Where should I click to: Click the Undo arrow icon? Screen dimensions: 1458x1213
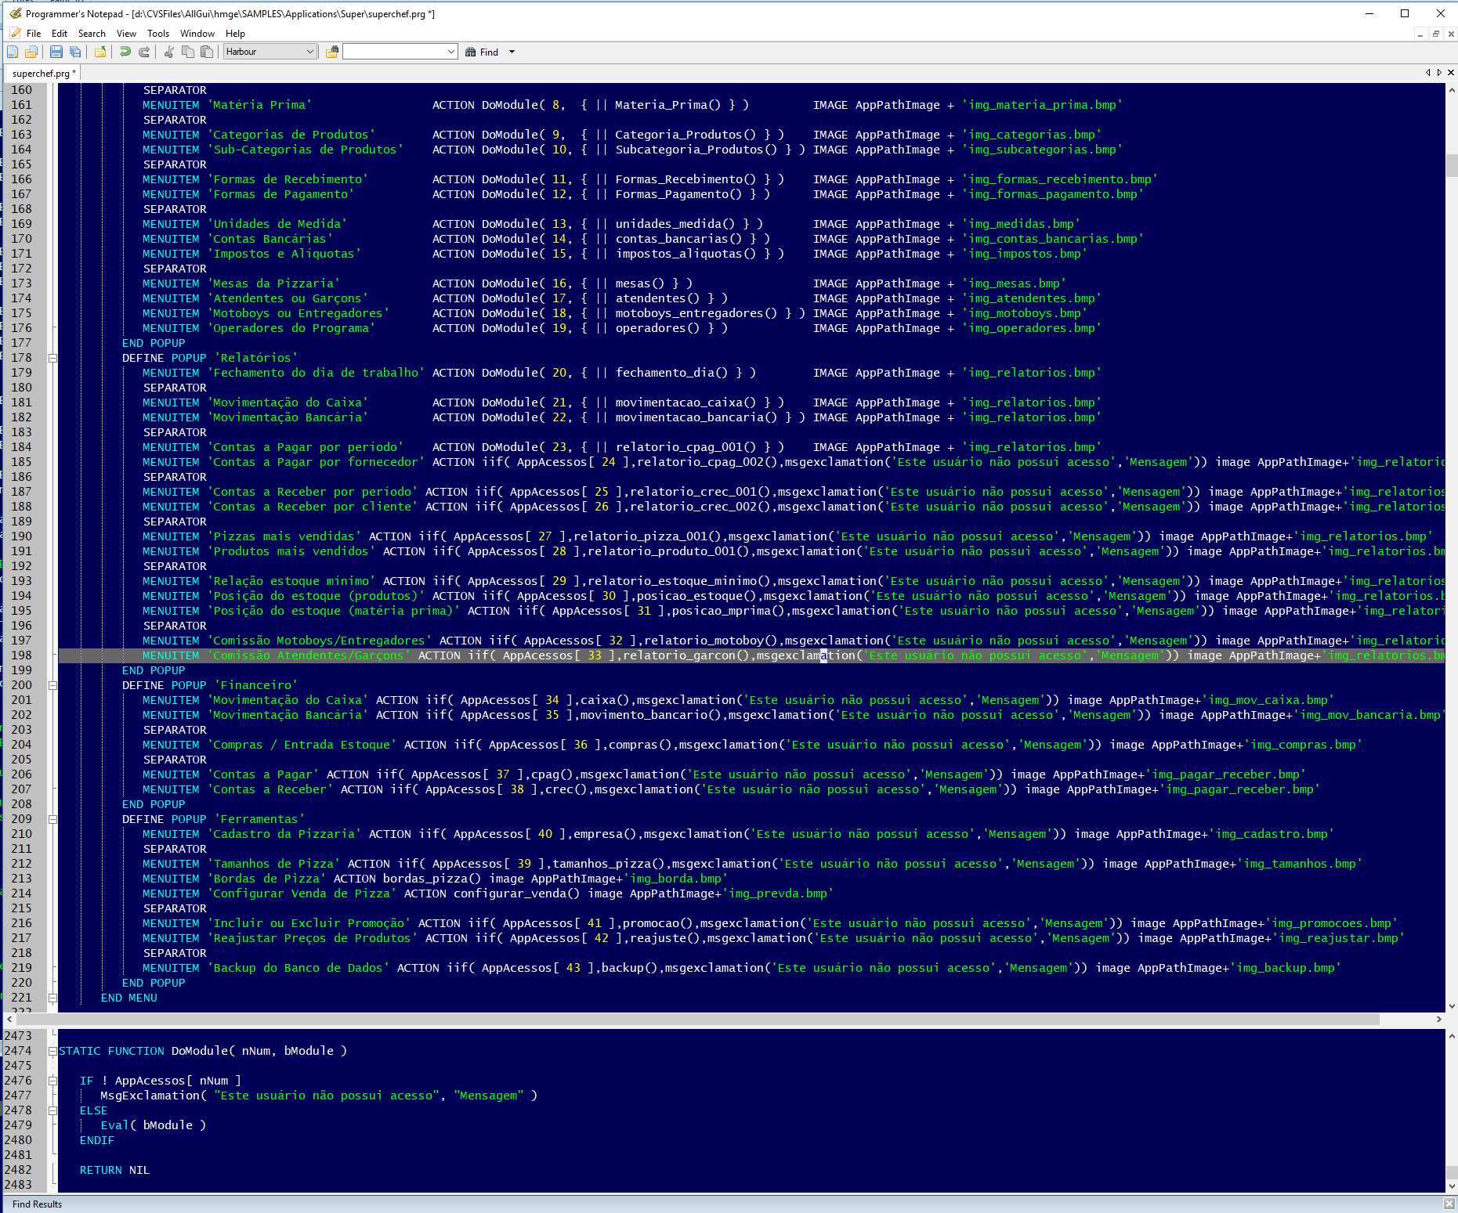pyautogui.click(x=125, y=52)
